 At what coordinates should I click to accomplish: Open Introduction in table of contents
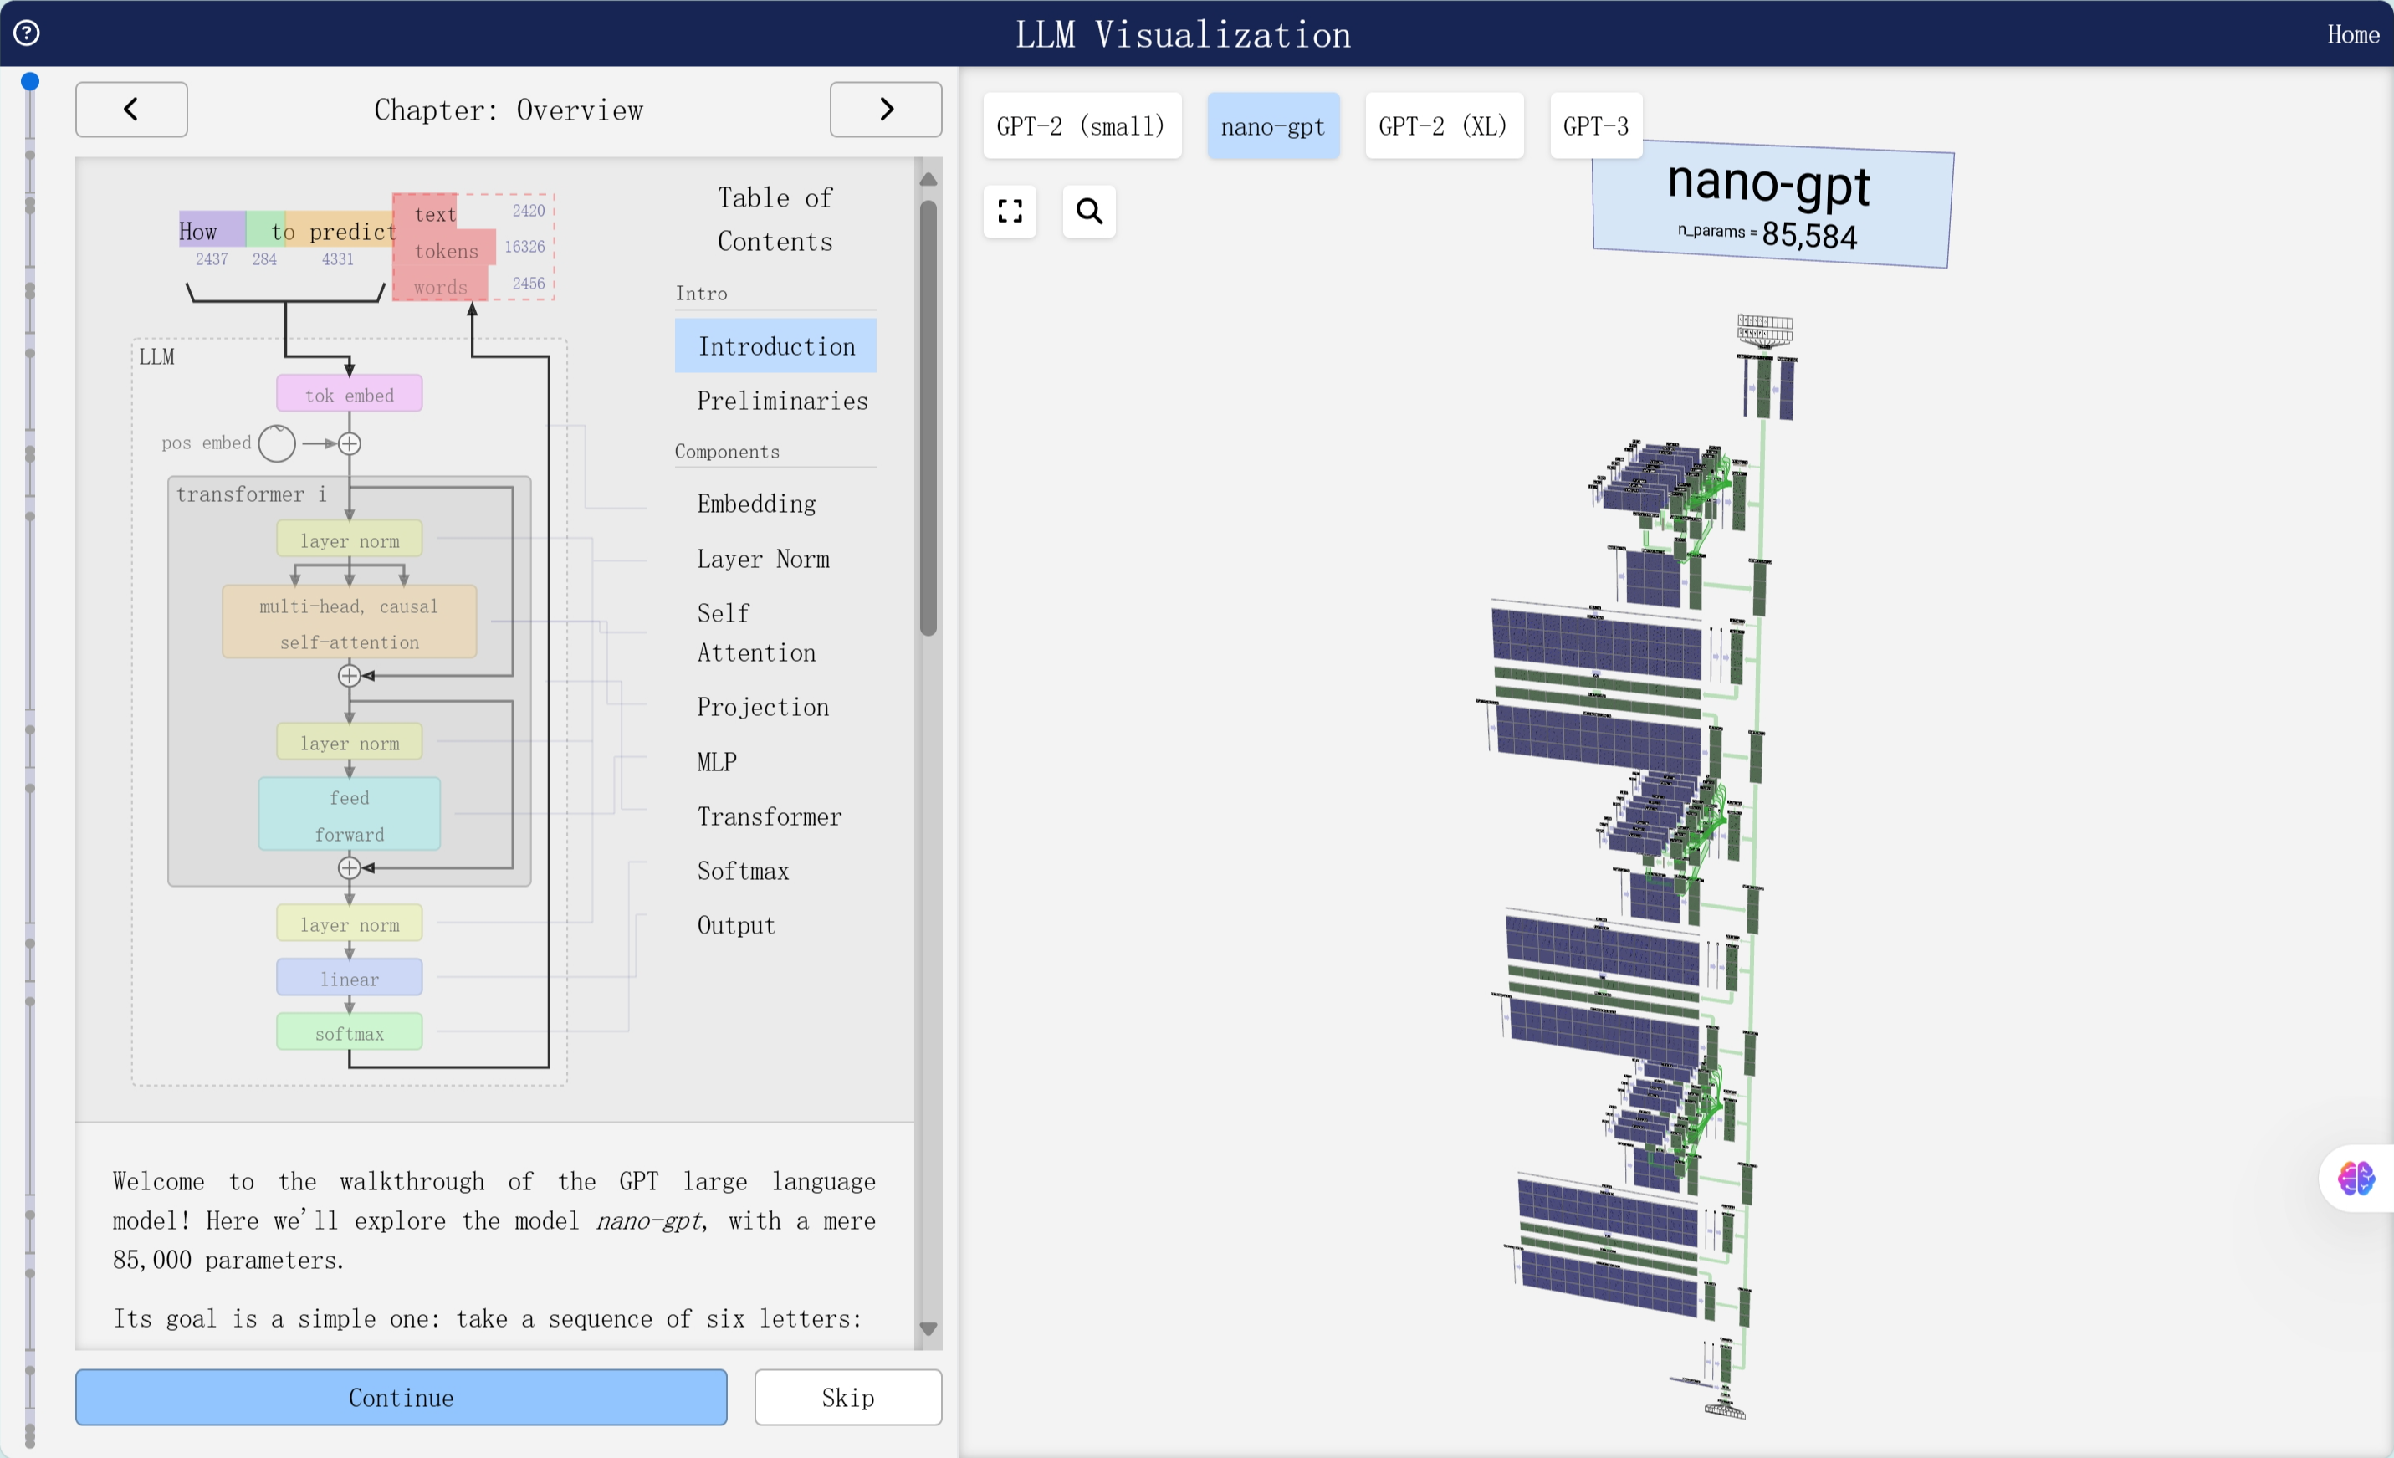(x=775, y=345)
